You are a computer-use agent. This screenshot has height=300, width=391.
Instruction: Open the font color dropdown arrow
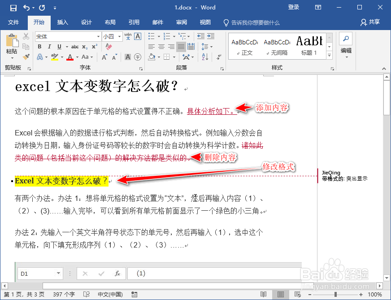pos(77,57)
